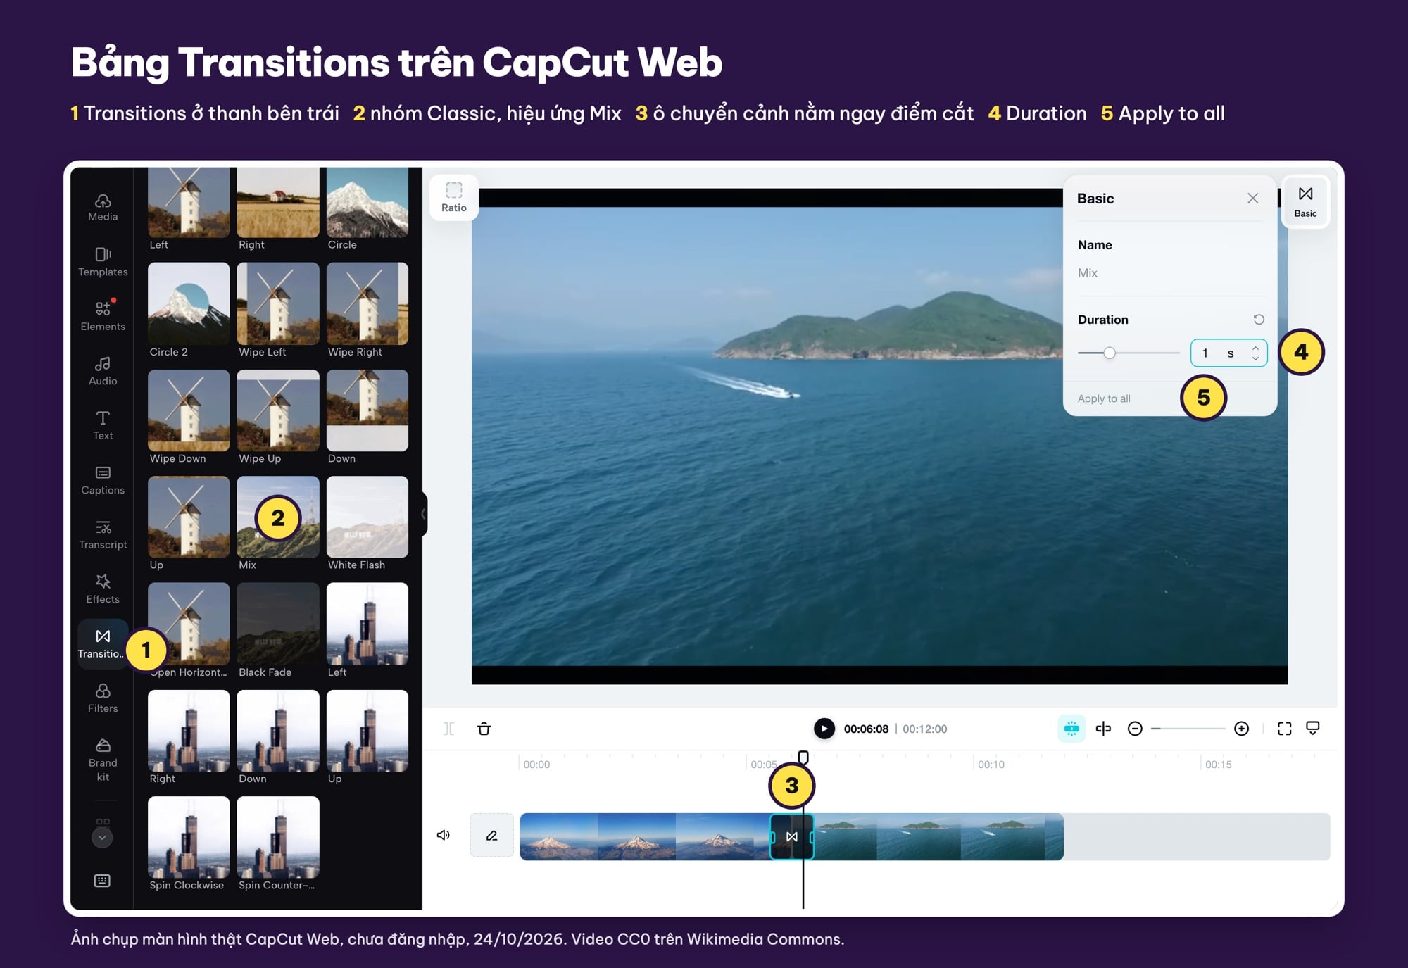Choose the Mix transition thumbnail
Screen dimensions: 1408x968
pos(278,517)
